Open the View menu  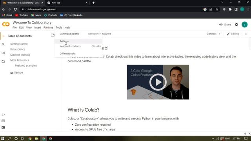(x=29, y=27)
